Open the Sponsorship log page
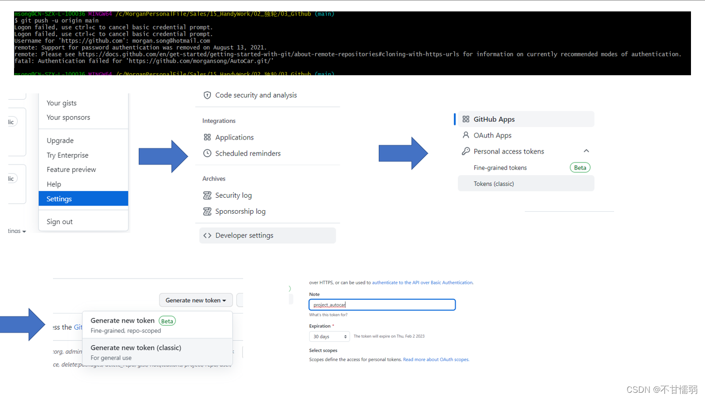 tap(240, 211)
